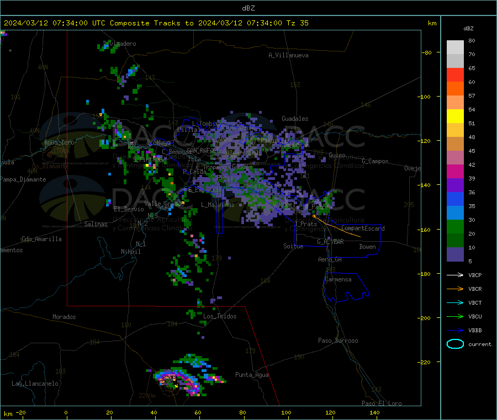Pick the blue 35-36 dBZ swatch
The height and width of the screenshot is (420, 497).
click(455, 199)
